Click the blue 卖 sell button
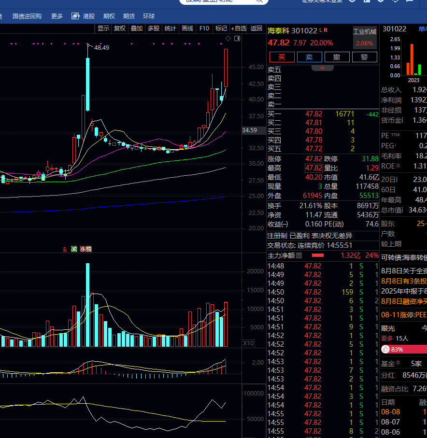The height and width of the screenshot is (438, 427). tap(309, 57)
